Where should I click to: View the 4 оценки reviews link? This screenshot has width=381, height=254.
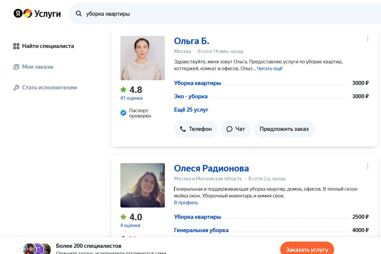[x=130, y=225]
